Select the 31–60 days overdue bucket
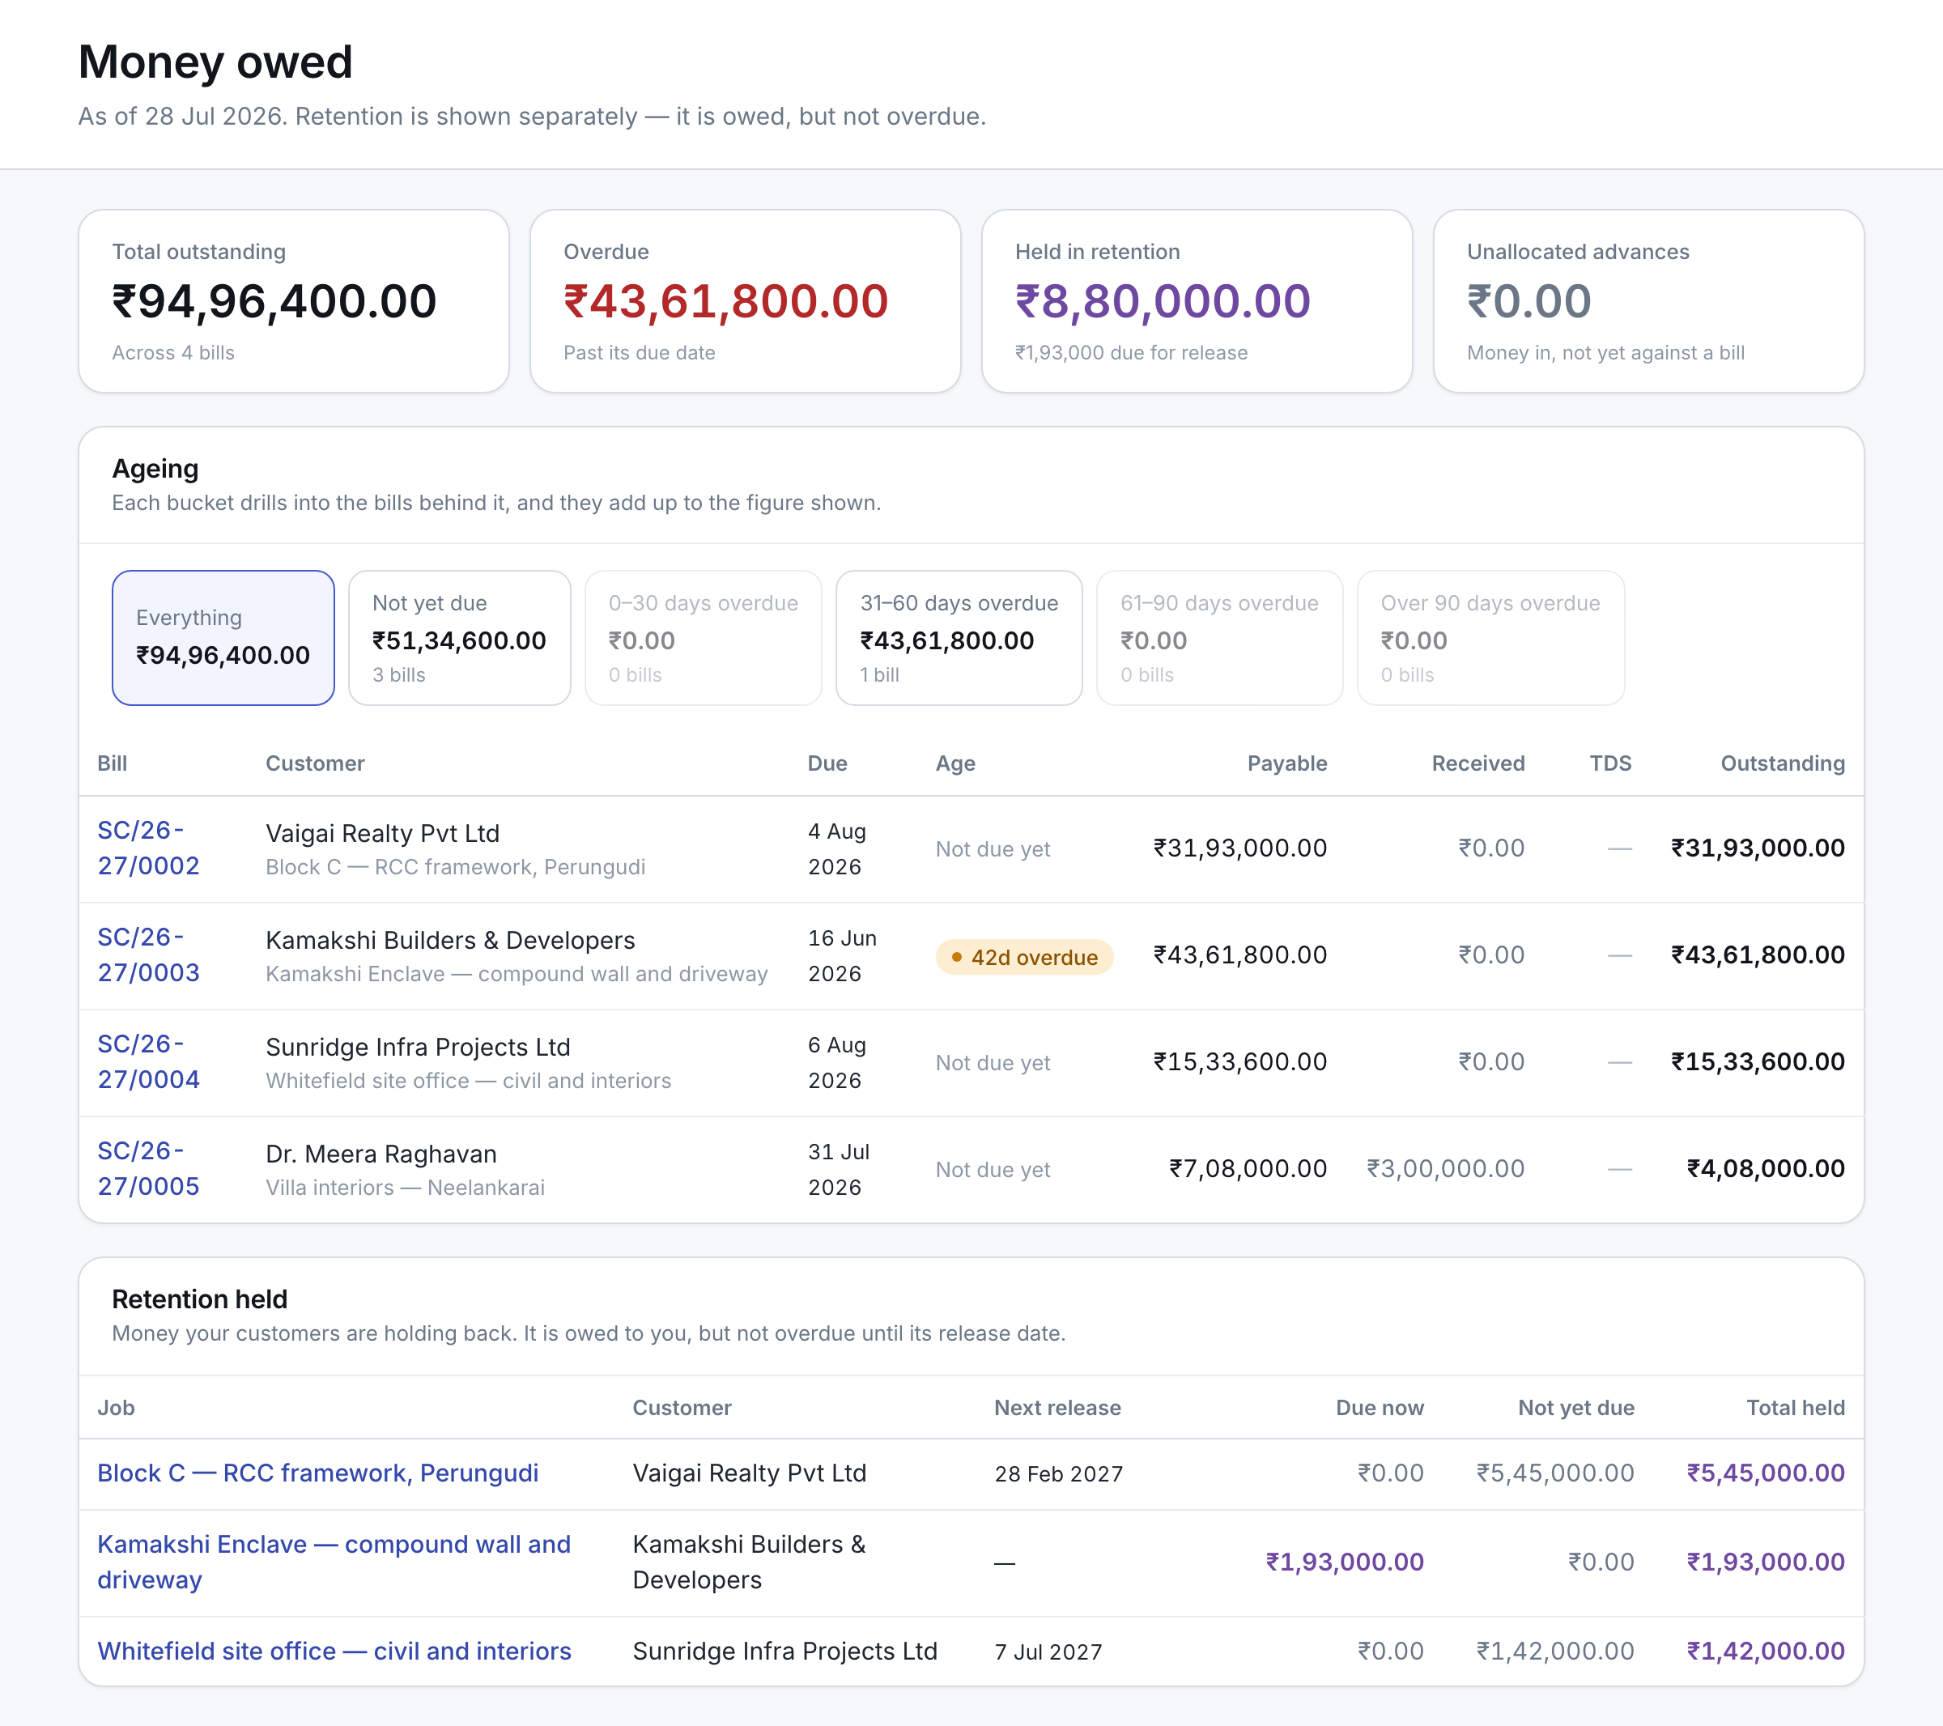 coord(959,638)
